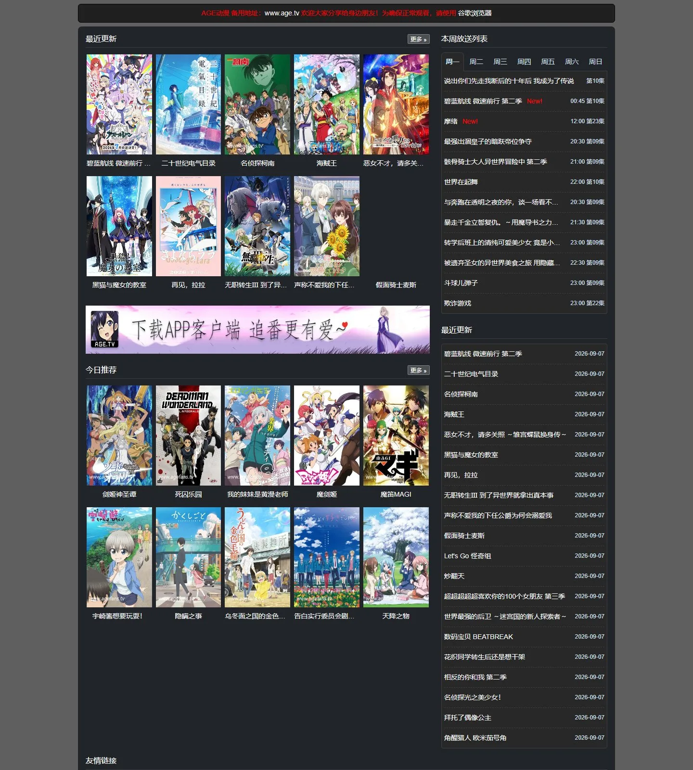Click 二十世纪电气目录 in sidebar recent updates
The width and height of the screenshot is (693, 770).
coord(471,374)
